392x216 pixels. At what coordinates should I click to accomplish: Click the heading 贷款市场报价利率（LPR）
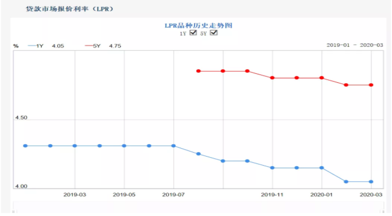tap(70, 9)
